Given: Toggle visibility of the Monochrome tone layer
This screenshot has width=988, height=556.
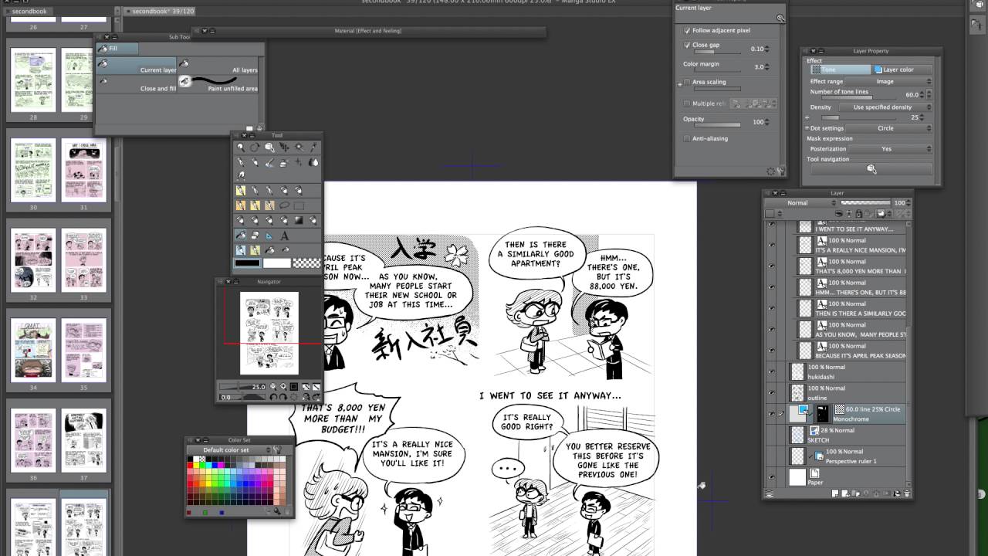Looking at the screenshot, I should click(x=771, y=415).
